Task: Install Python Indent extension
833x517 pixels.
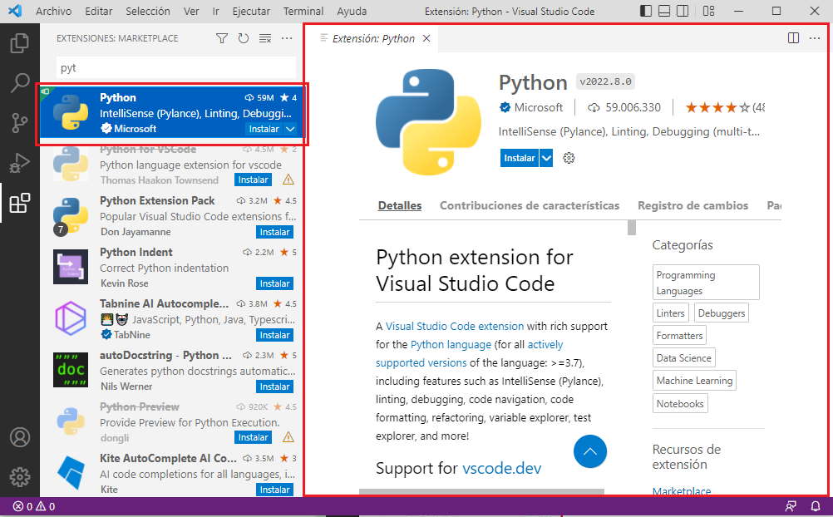Action: (274, 283)
